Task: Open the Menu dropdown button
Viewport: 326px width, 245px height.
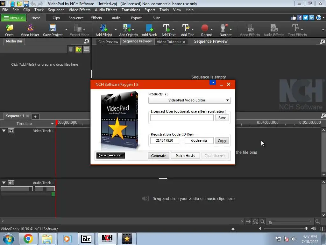Action: click(x=13, y=18)
